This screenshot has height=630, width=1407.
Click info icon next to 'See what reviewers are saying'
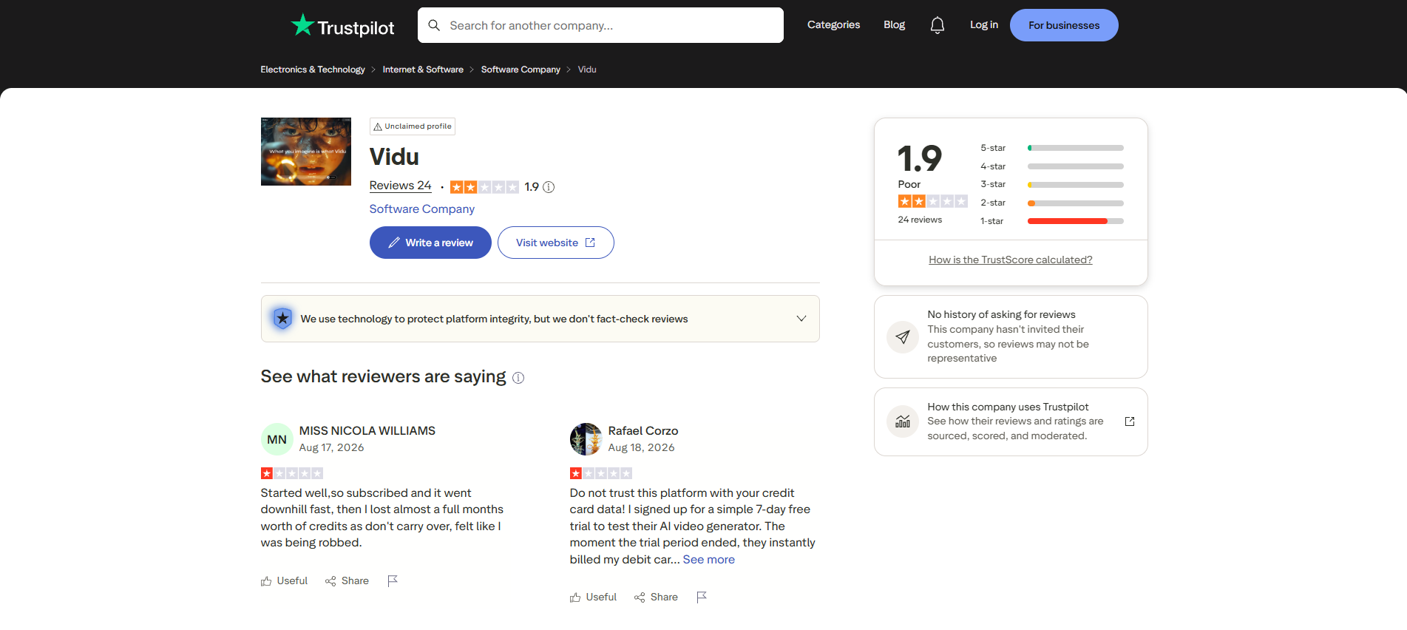[x=518, y=378]
